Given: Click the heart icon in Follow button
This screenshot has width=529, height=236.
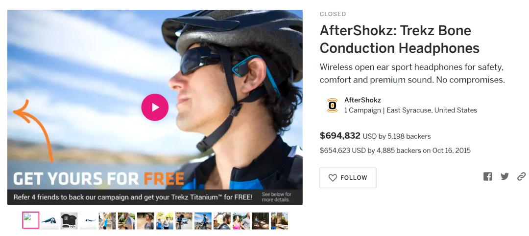Looking at the screenshot, I should click(x=333, y=178).
